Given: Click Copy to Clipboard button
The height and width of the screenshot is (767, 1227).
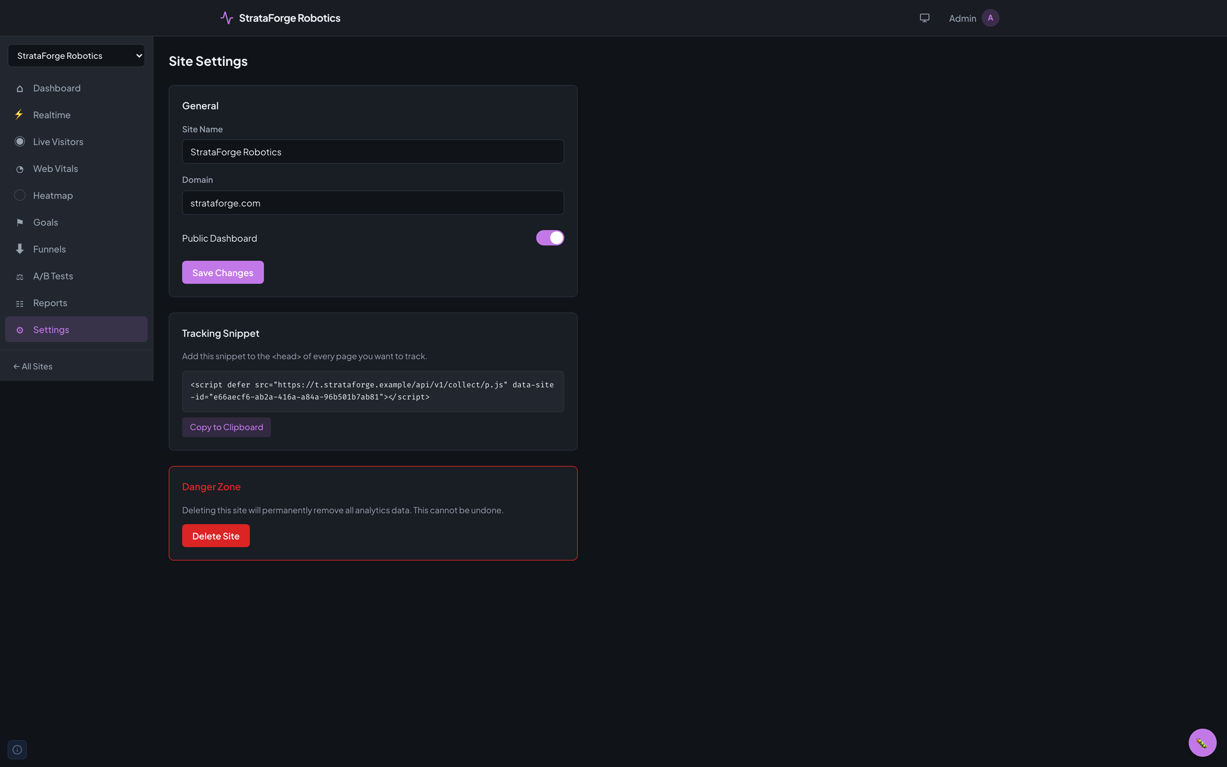Looking at the screenshot, I should click(x=226, y=427).
